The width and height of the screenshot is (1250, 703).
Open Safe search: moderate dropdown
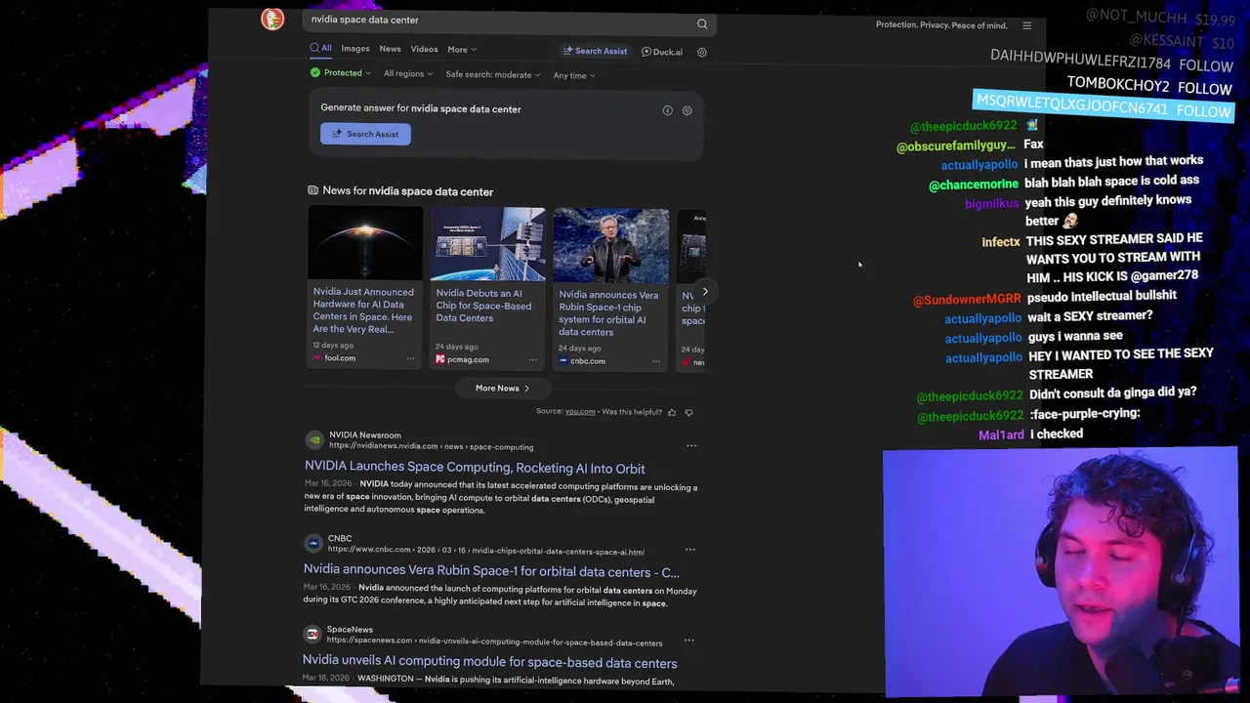pos(493,75)
